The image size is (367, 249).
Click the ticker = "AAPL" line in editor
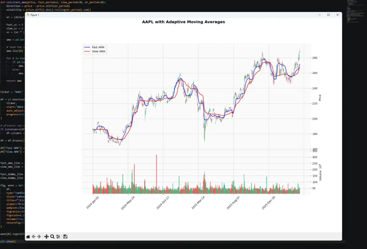tap(12, 92)
